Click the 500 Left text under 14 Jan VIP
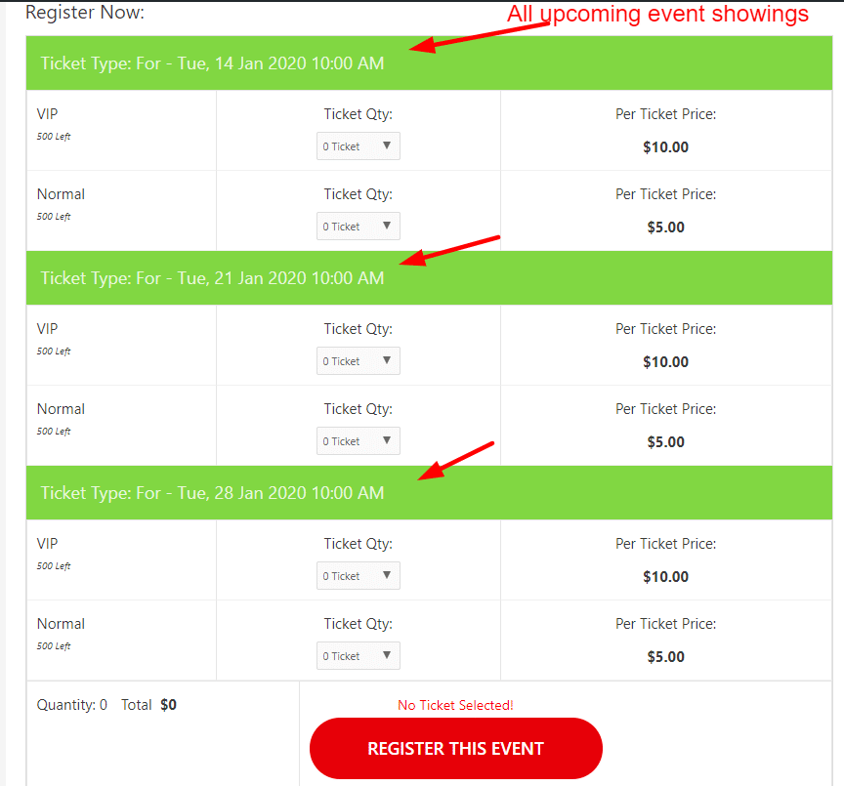844x786 pixels. click(54, 137)
